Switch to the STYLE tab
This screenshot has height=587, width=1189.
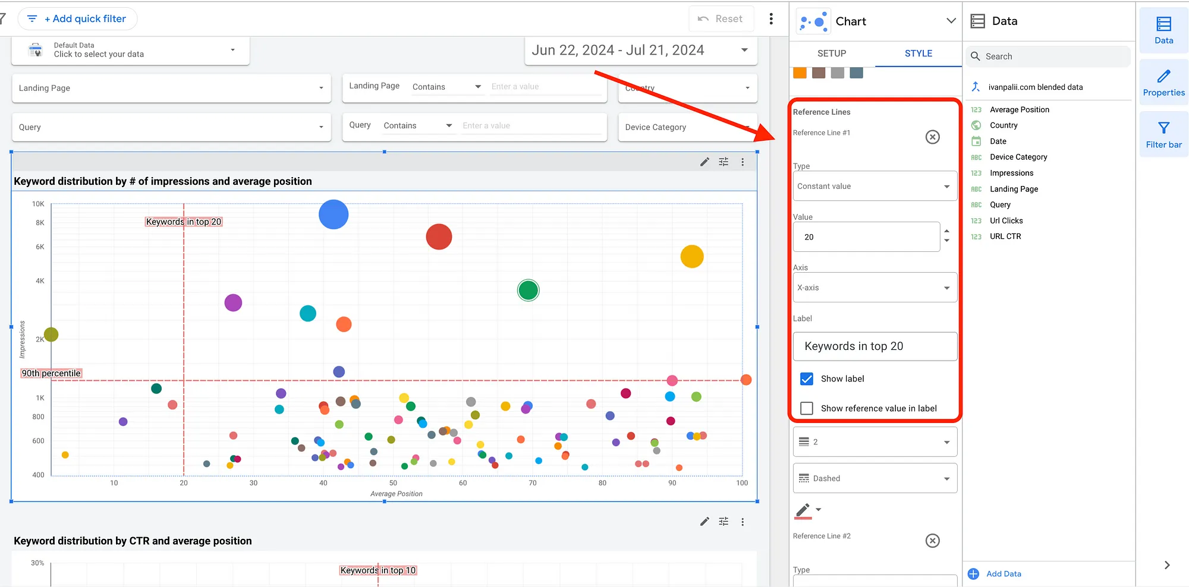tap(918, 53)
